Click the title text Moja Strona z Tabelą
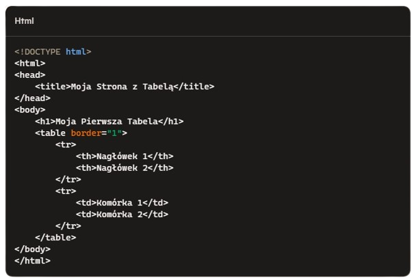The width and height of the screenshot is (416, 280). click(122, 87)
